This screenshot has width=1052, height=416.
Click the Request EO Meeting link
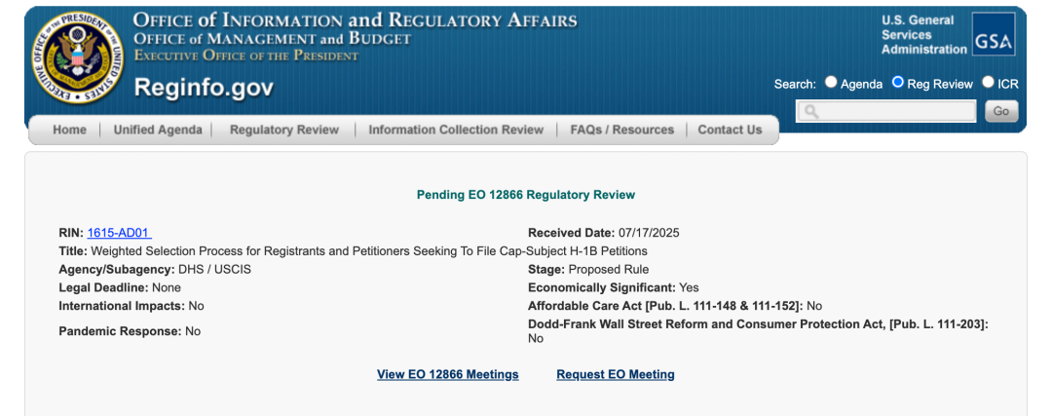(x=616, y=374)
